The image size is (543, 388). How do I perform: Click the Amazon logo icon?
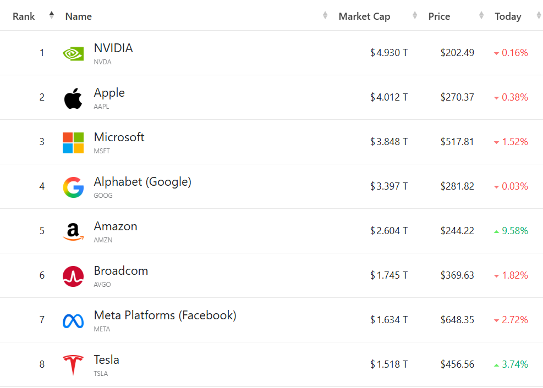[x=73, y=231]
